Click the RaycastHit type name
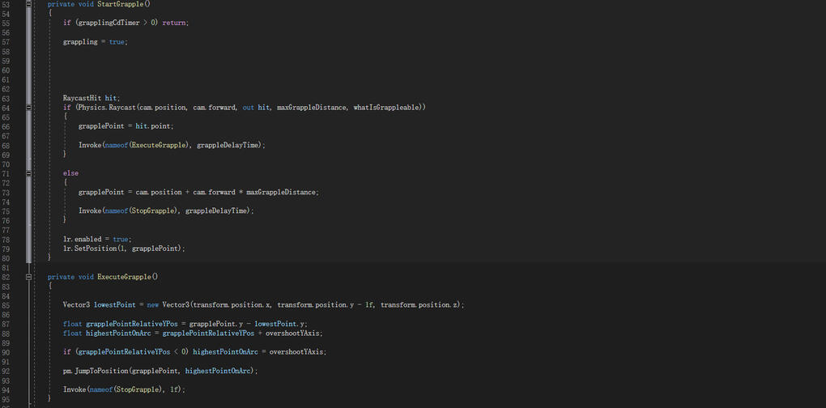The image size is (826, 408). coord(82,98)
